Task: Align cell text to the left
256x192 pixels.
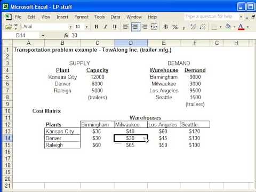Action: [126, 27]
